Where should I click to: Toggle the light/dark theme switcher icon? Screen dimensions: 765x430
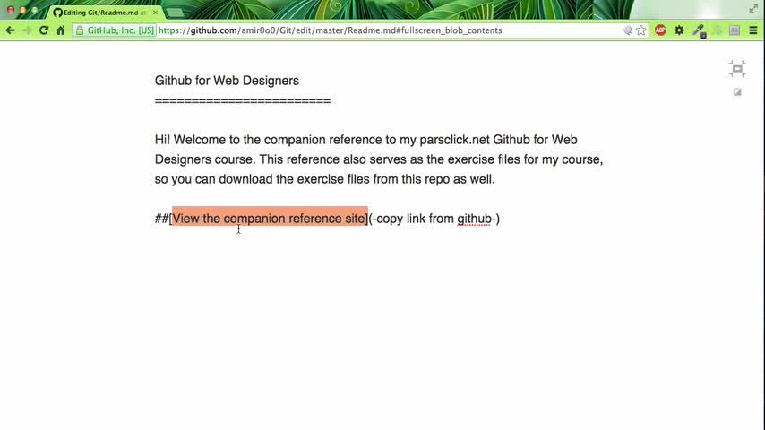click(737, 91)
